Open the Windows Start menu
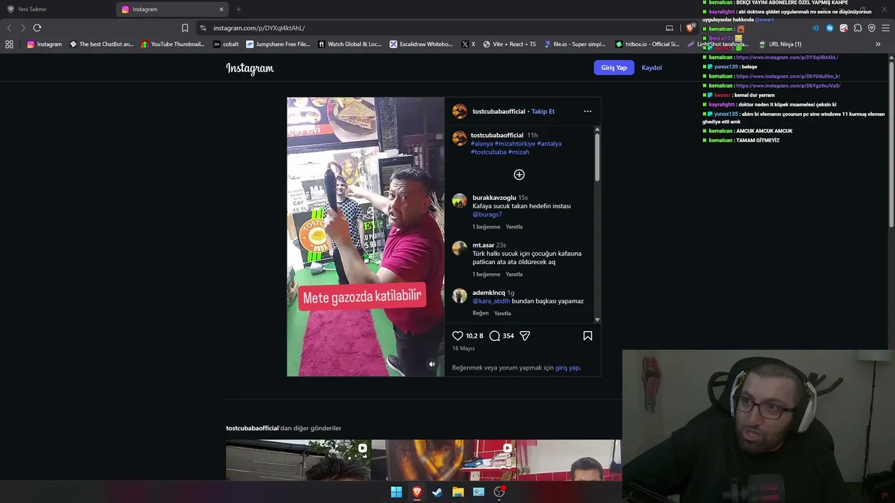The image size is (895, 503). point(396,492)
